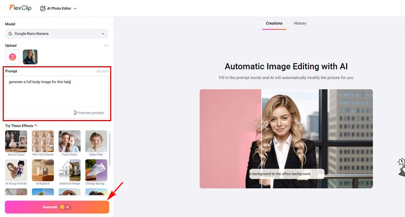Image resolution: width=405 pixels, height=217 pixels.
Task: Select the uploaded woman photo thumbnail
Action: point(30,57)
